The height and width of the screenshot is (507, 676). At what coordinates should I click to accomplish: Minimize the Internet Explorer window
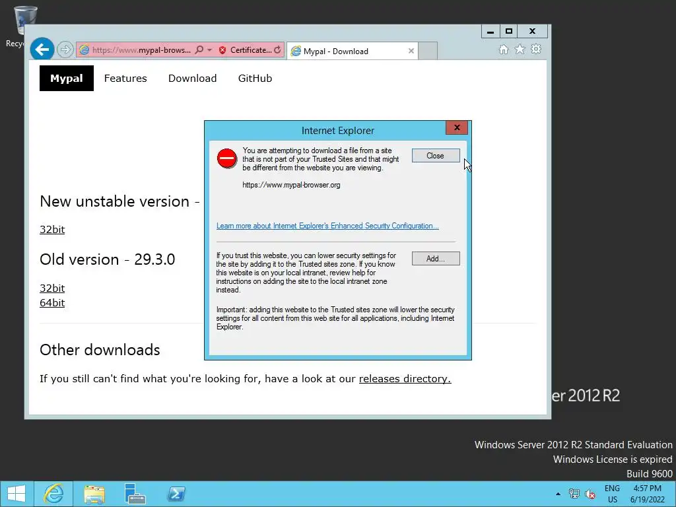[490, 32]
